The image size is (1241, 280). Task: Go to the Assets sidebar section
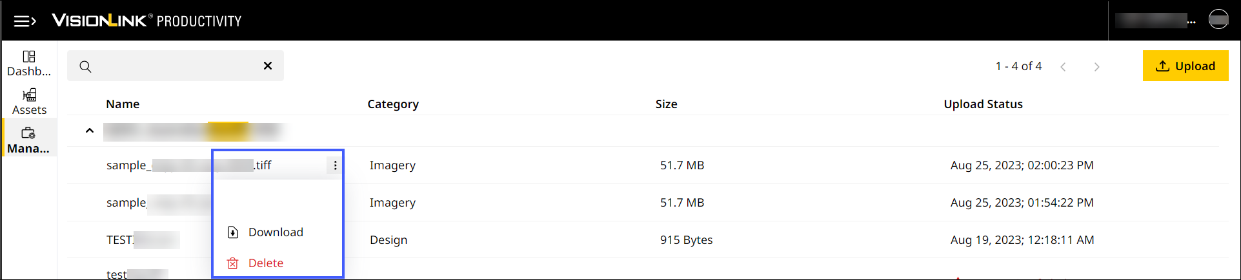29,102
